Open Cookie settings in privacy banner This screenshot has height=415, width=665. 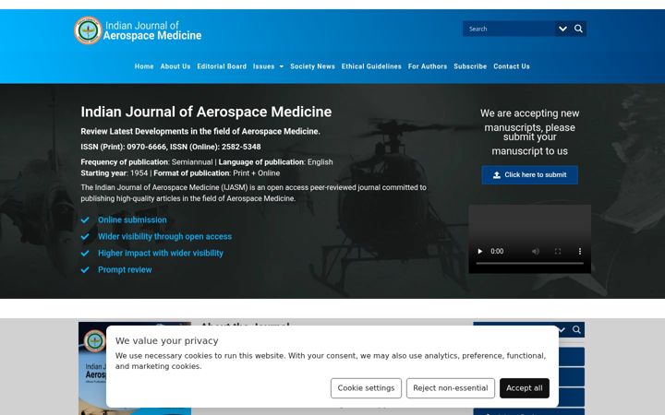coord(366,388)
